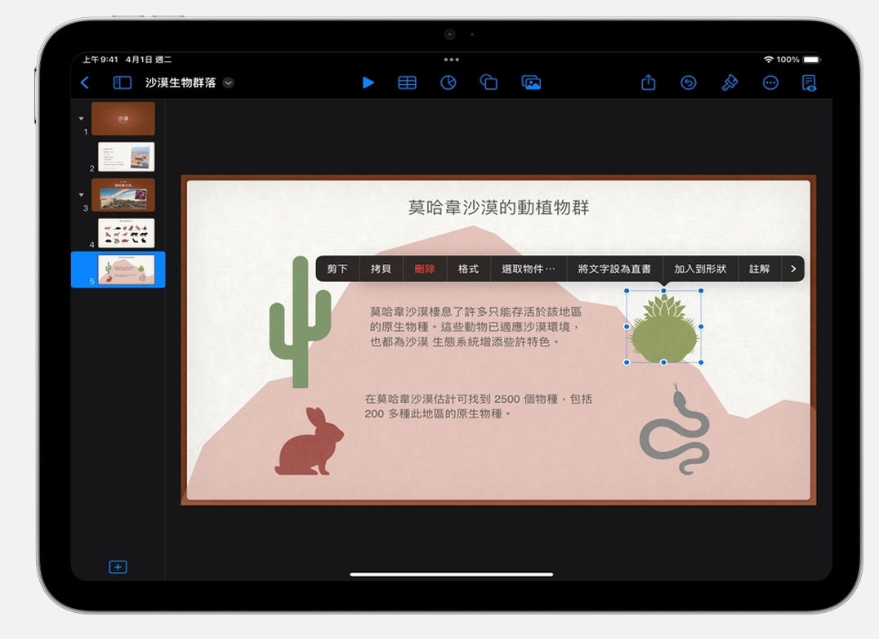Open the shapes insert menu
This screenshot has width=879, height=639.
(x=489, y=83)
